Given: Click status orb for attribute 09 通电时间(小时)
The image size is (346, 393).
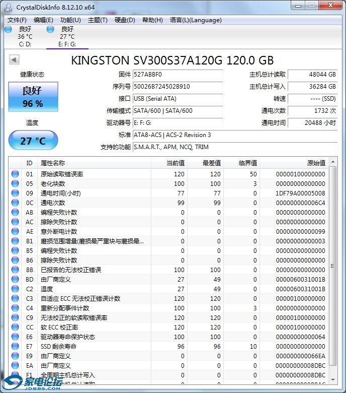Looking at the screenshot, I should click(15, 193).
